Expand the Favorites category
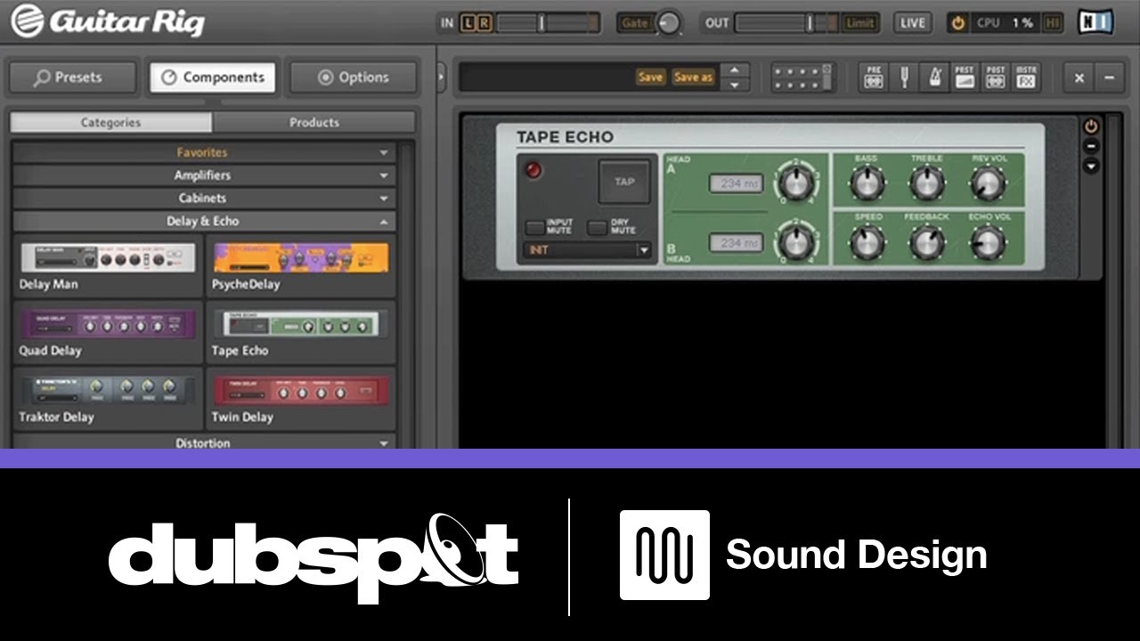 click(x=203, y=152)
